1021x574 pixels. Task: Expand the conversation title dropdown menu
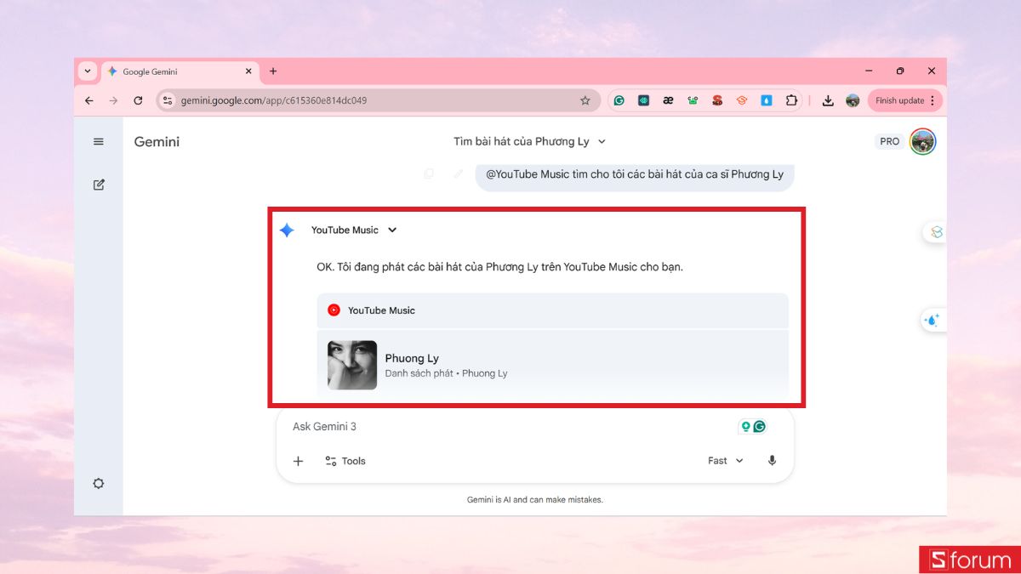[x=602, y=142]
